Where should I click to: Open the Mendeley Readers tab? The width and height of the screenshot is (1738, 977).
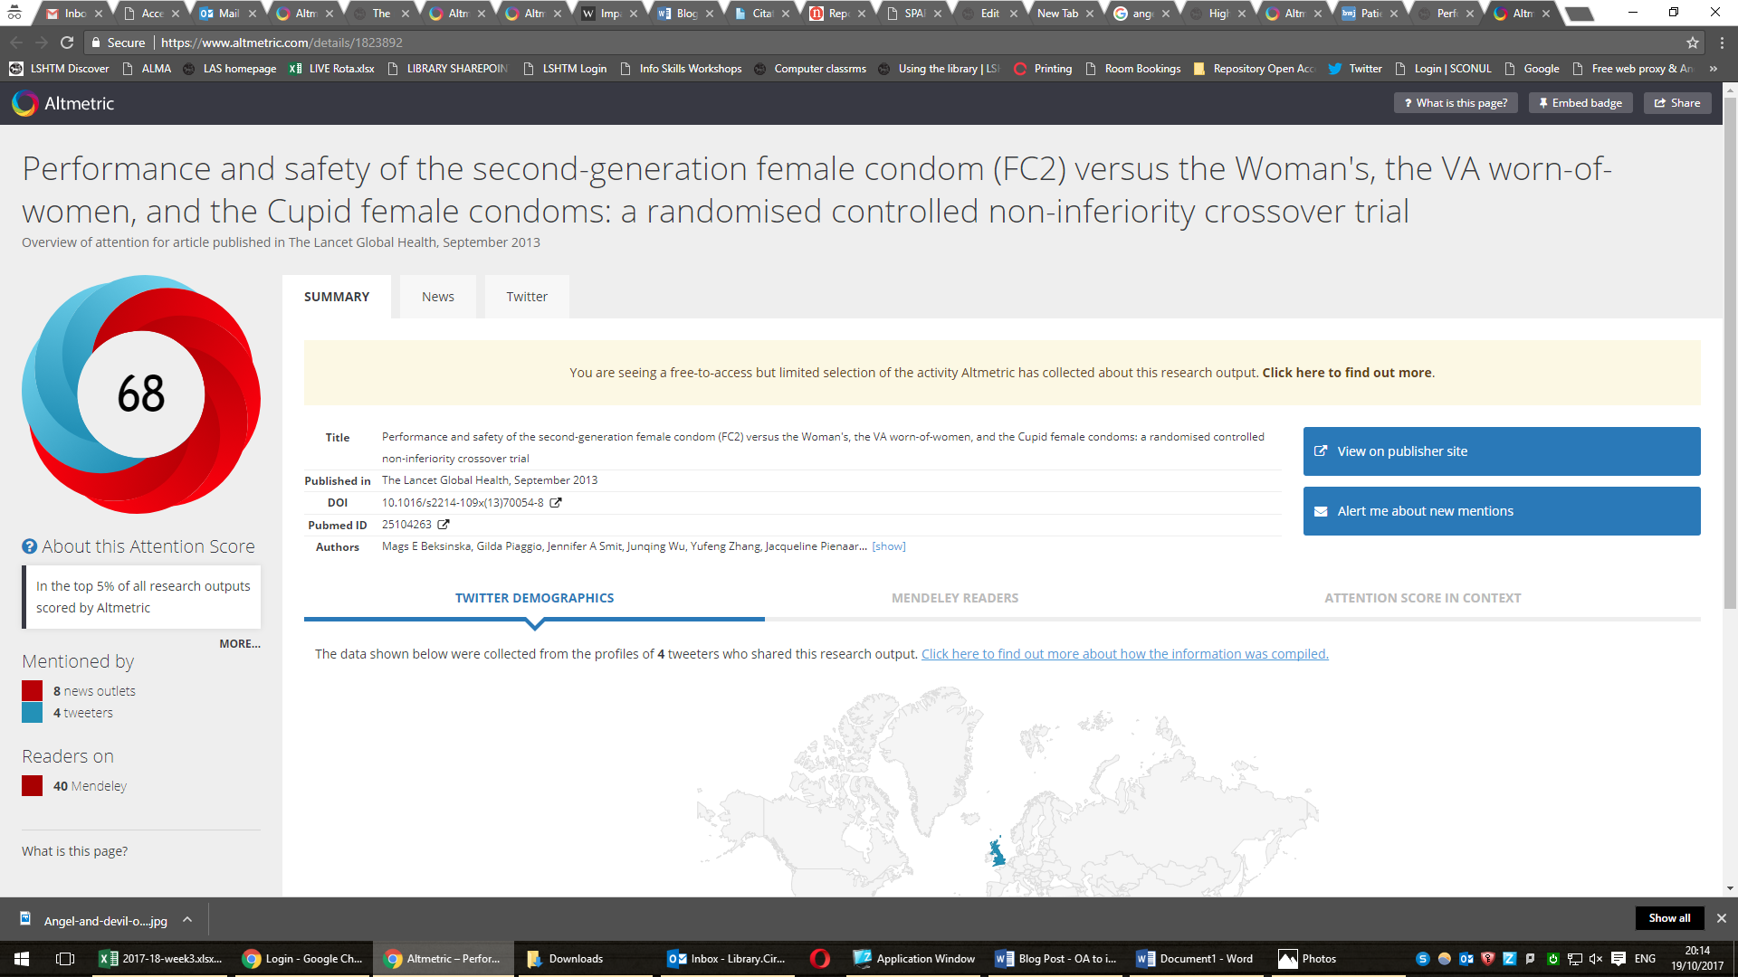[x=954, y=598]
